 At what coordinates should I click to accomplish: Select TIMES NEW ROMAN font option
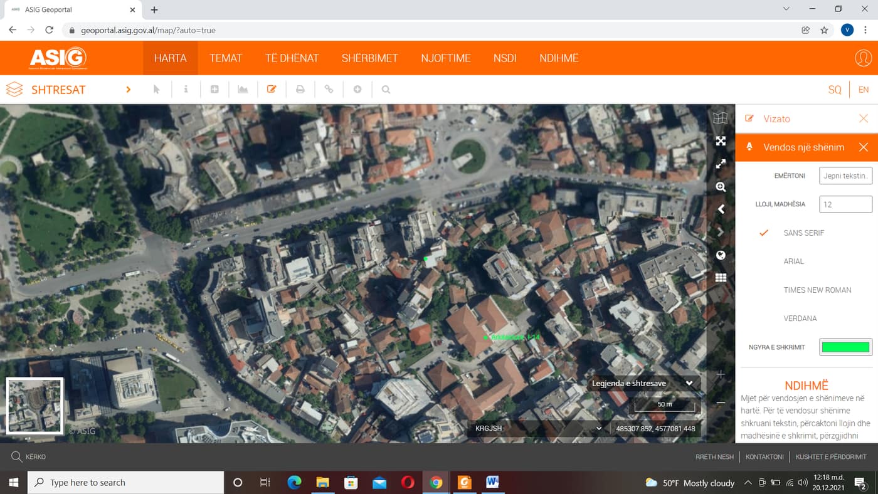point(817,290)
